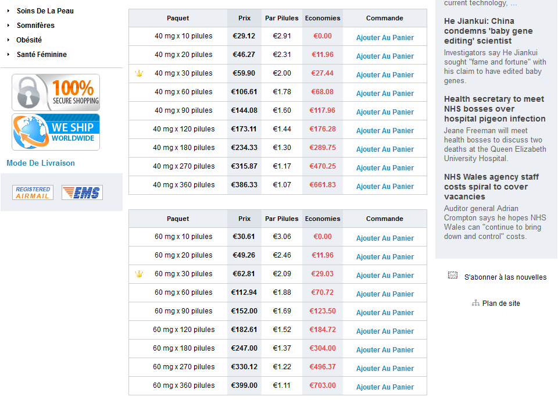Add 60 mg x 360 pilules to cart
Image resolution: width=558 pixels, height=407 pixels.
point(385,387)
